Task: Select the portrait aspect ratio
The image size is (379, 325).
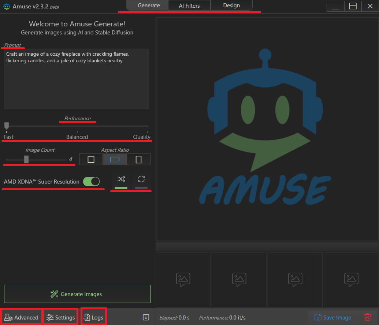Action: click(x=138, y=159)
